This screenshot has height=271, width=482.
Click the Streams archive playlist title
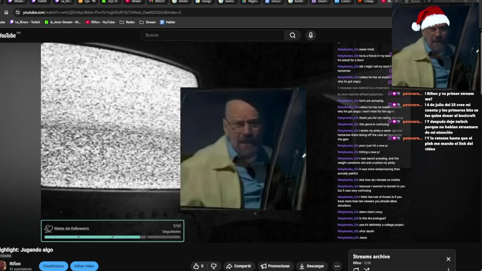(371, 257)
